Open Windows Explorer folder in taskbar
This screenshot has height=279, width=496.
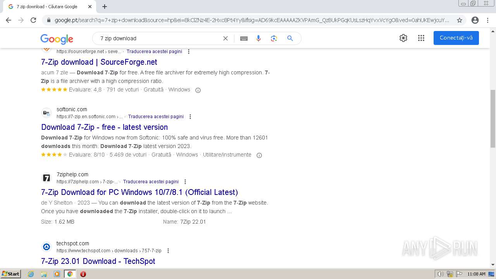(44, 274)
